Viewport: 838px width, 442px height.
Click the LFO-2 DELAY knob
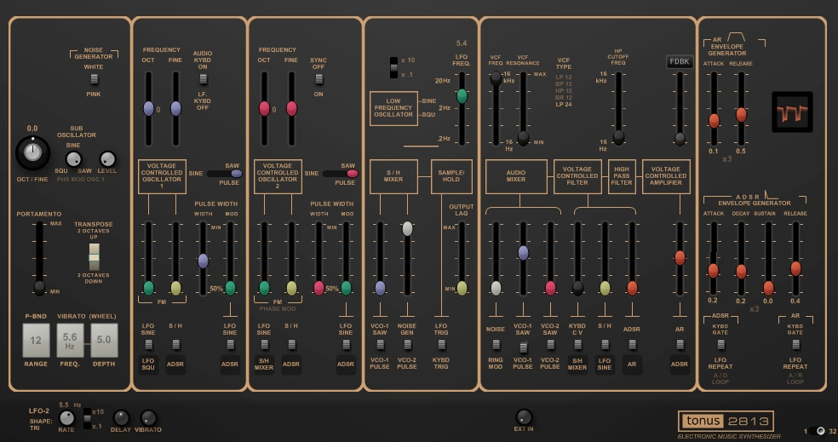click(x=121, y=417)
